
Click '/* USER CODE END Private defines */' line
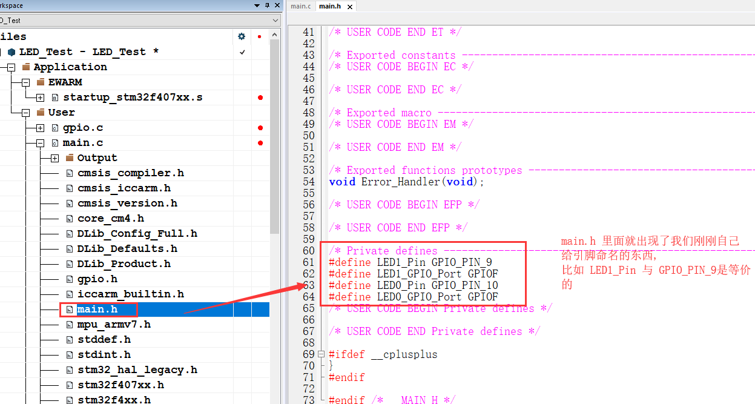[435, 331]
